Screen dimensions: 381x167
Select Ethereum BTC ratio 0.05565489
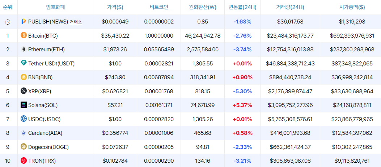(159, 50)
